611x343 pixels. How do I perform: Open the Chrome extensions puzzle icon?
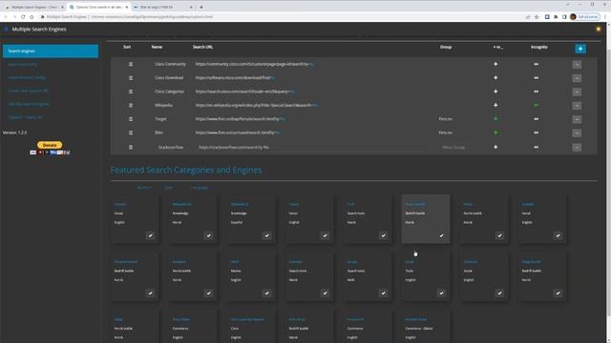pyautogui.click(x=556, y=17)
